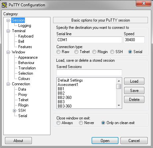This screenshot has width=153, height=148.
Task: Choose Telnet as connection type
Action: pos(76,52)
